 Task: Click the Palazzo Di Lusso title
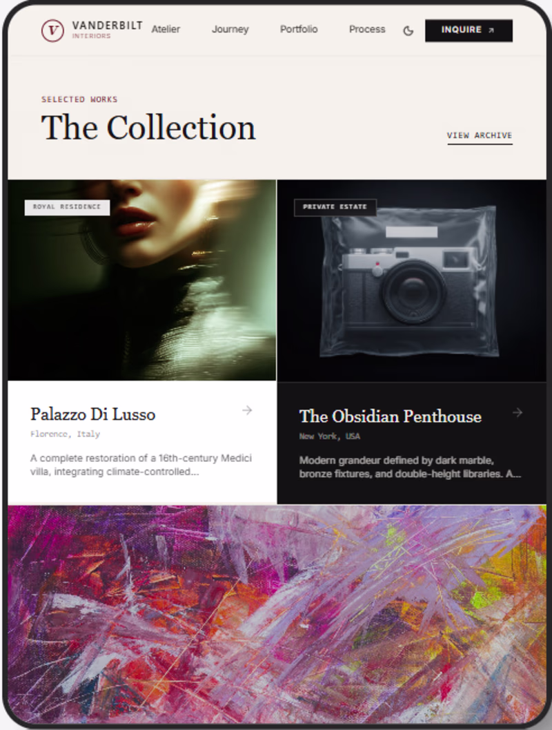pos(93,414)
